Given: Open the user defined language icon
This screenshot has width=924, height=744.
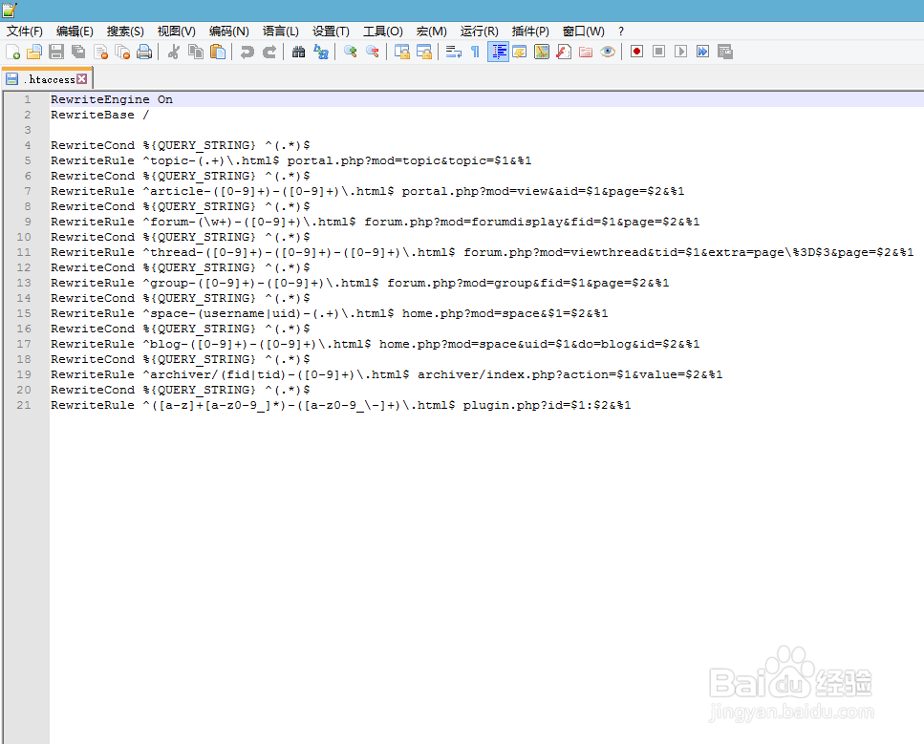Looking at the screenshot, I should 520,52.
